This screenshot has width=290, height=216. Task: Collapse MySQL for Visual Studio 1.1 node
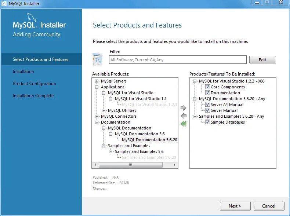pos(110,99)
